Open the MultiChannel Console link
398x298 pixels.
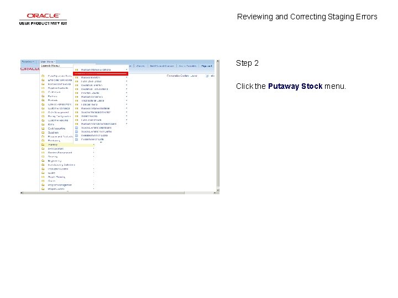pyautogui.click(x=161, y=66)
